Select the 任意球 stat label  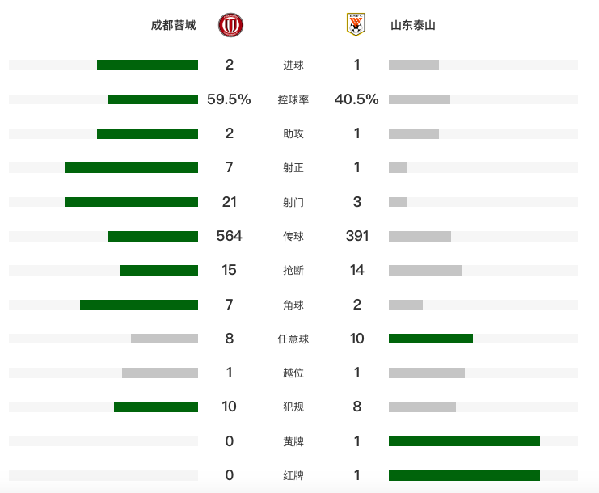[x=293, y=339]
